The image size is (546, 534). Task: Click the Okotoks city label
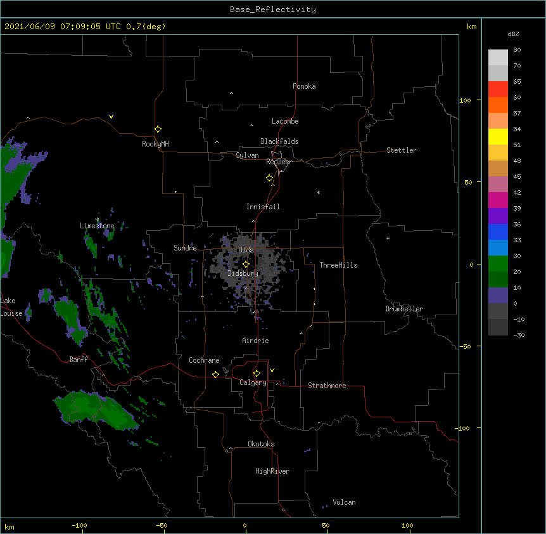[x=261, y=444]
